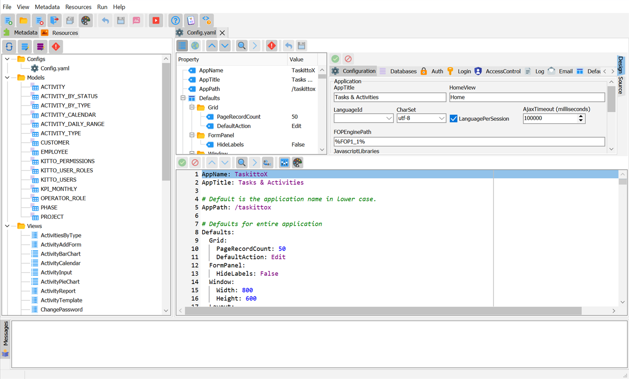629x379 pixels.
Task: Collapse the Defaults node in property tree
Action: 183,98
